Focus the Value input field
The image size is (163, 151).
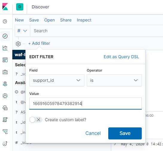click(86, 104)
